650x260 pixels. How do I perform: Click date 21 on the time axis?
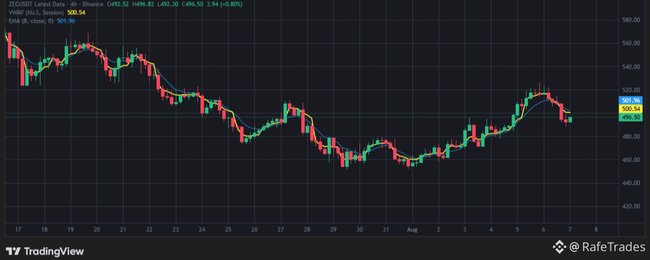[x=123, y=229]
